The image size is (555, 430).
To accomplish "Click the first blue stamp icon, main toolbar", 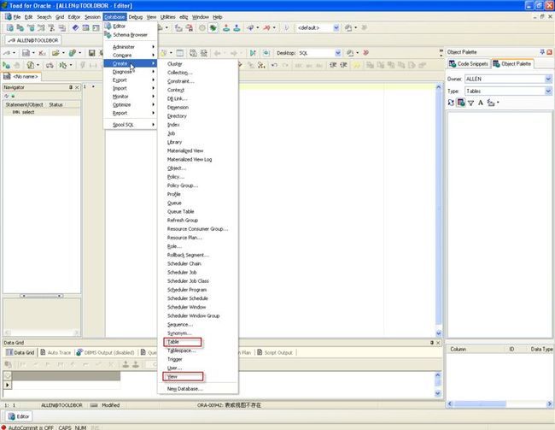I will click(226, 27).
